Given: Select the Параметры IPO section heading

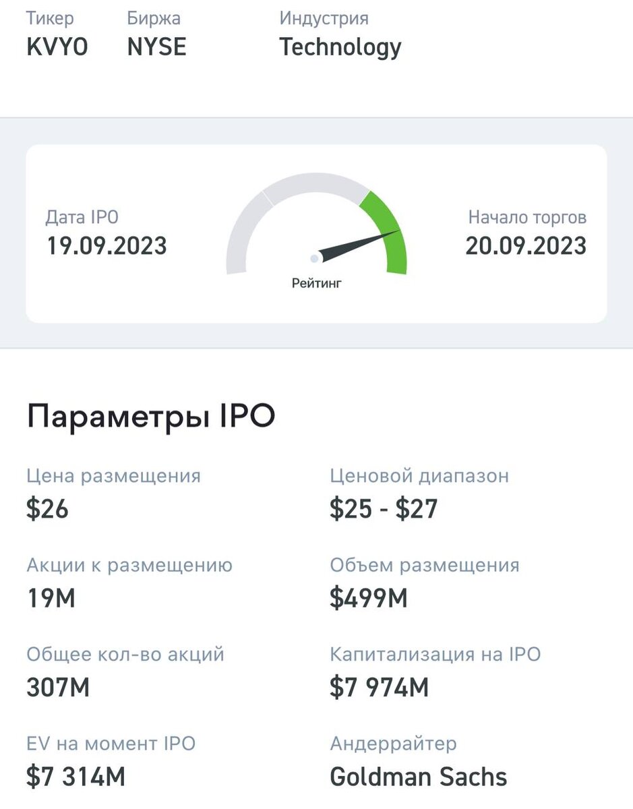Looking at the screenshot, I should point(151,418).
